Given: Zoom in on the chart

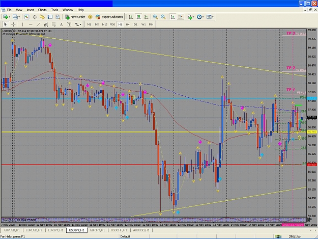Looking at the screenshot, I should 155,17.
